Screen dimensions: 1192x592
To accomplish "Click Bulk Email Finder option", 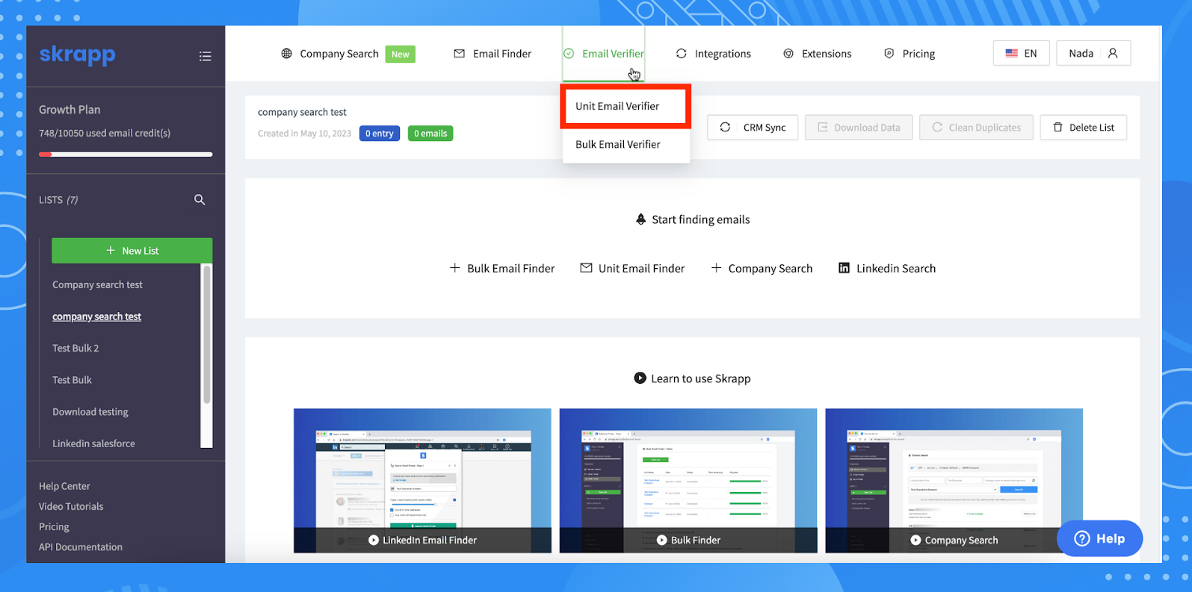I will click(502, 268).
